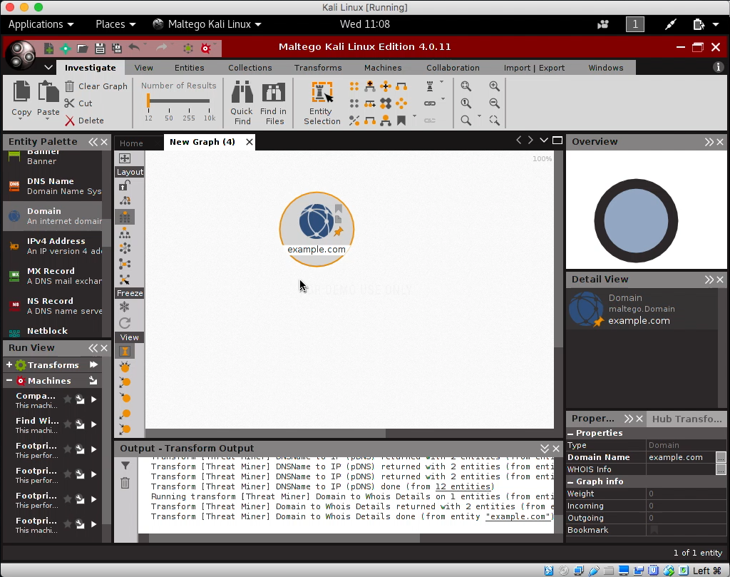Viewport: 730px width, 577px height.
Task: Open ribbon application menu dropdown arrow
Action: (48, 68)
